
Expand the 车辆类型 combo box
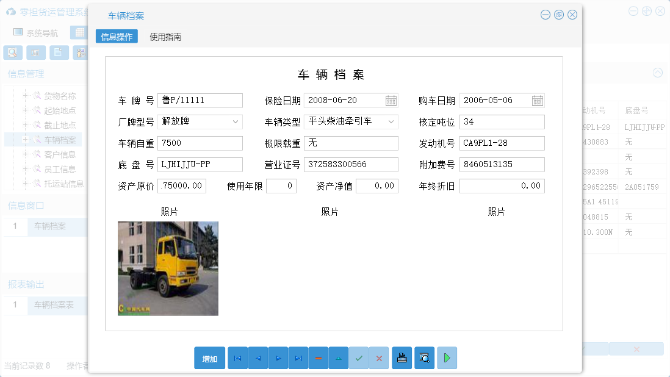pos(391,121)
